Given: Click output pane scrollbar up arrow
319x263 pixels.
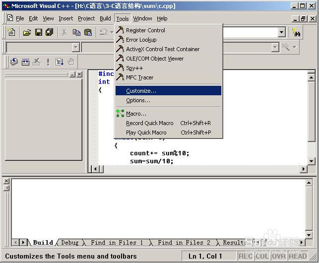Looking at the screenshot, I should 309,183.
